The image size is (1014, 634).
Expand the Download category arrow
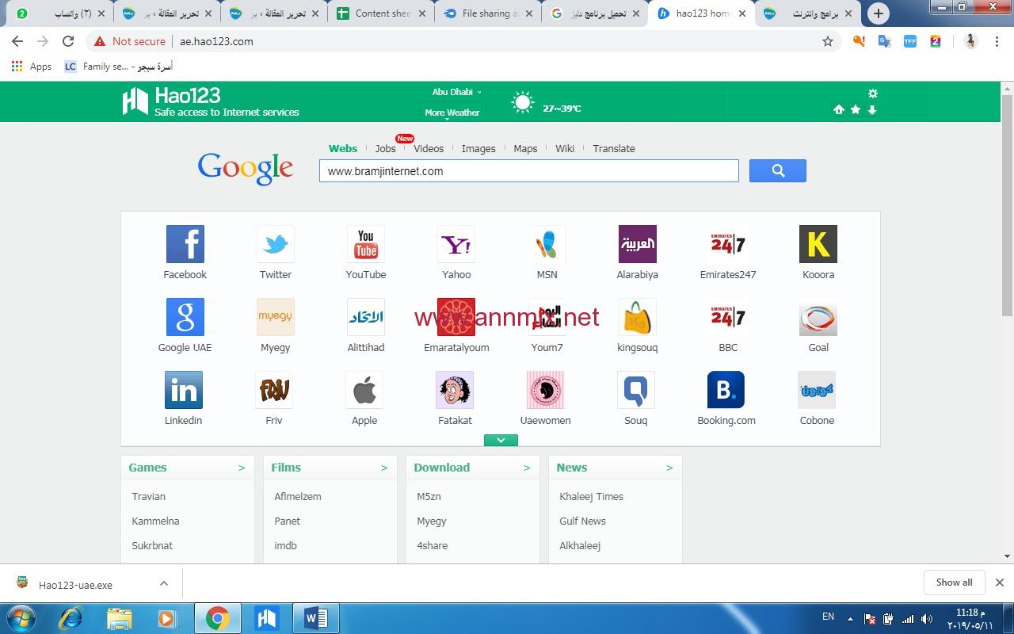click(527, 468)
